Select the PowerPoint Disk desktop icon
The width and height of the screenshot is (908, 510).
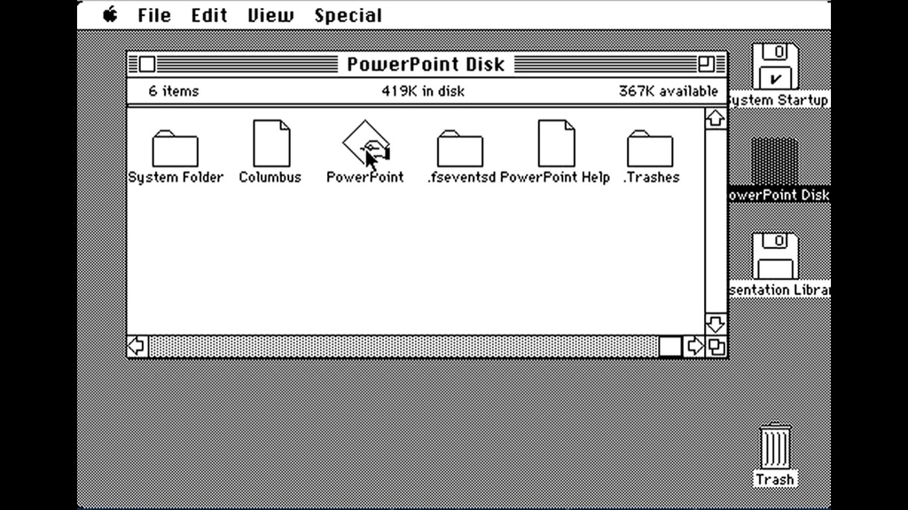point(775,161)
